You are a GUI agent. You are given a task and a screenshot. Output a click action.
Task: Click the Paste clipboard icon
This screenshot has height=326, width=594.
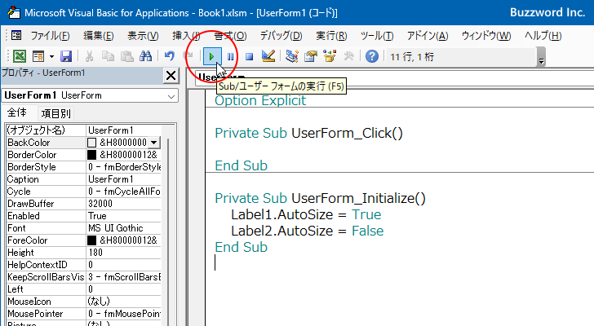click(x=127, y=57)
